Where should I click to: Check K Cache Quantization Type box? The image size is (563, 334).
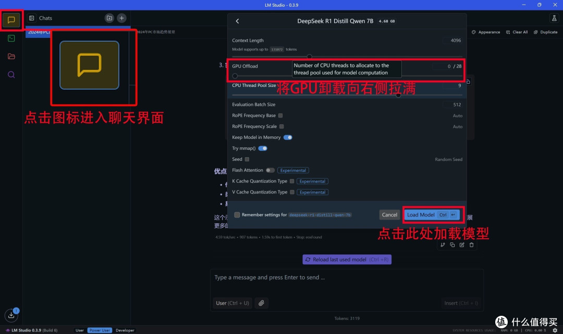tap(292, 182)
